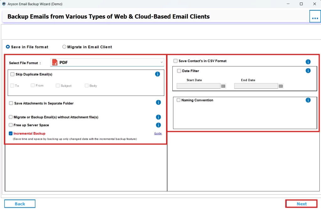
Task: Click the PDF file format icon
Action: (55, 62)
